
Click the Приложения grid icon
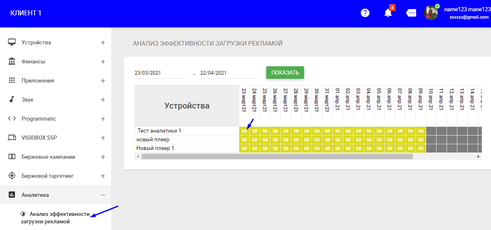point(12,80)
